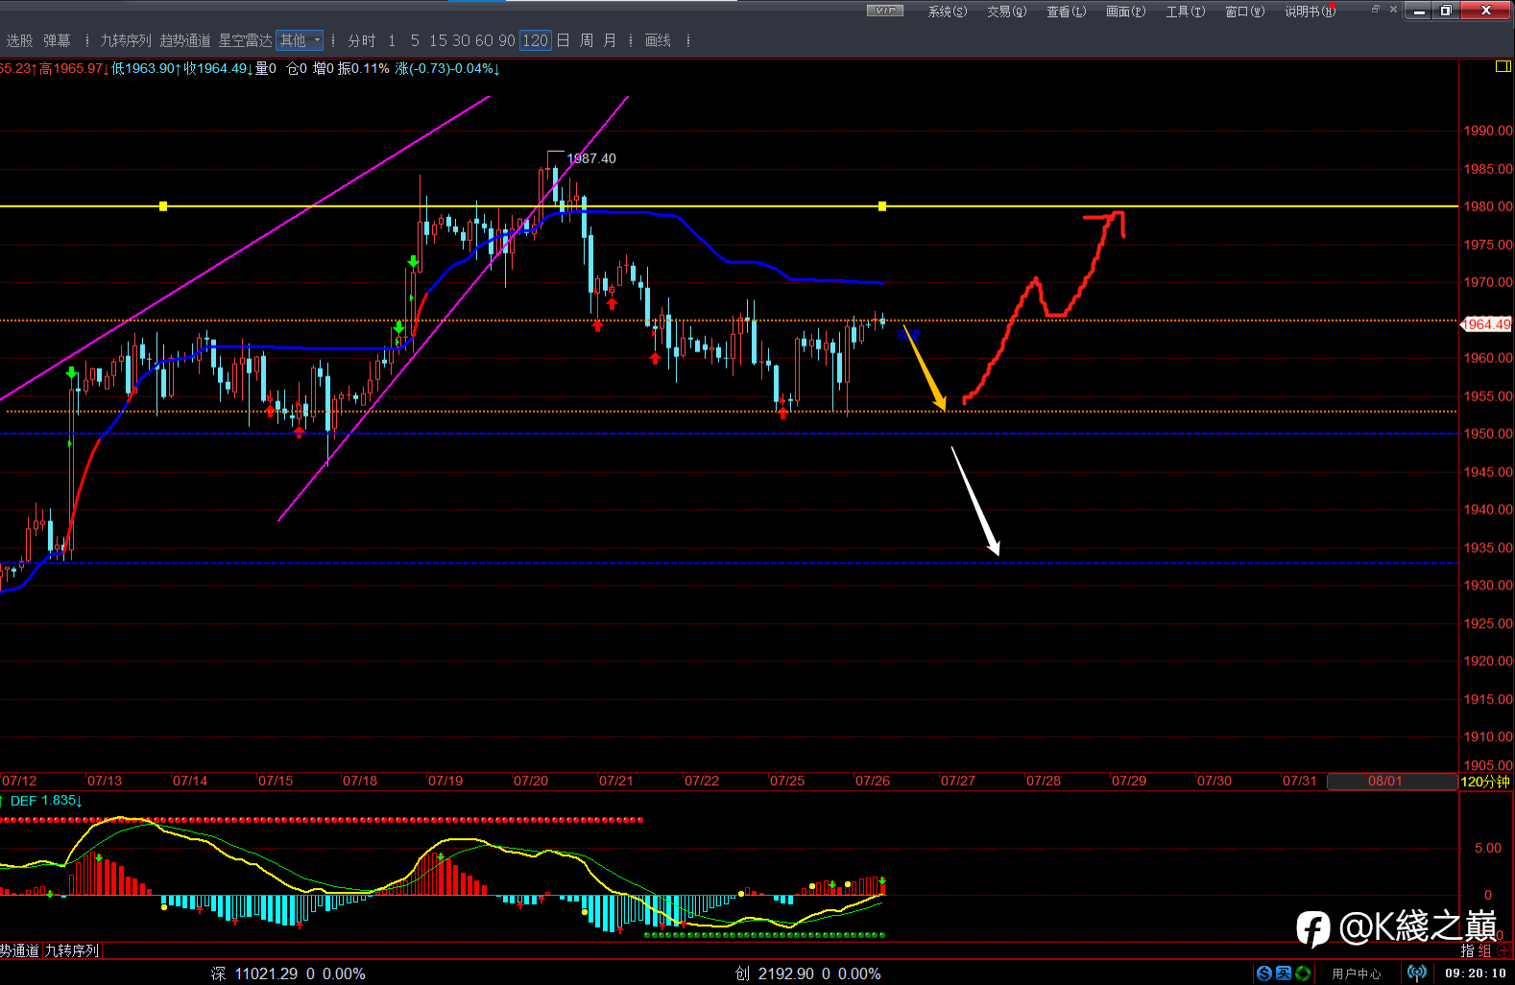The width and height of the screenshot is (1515, 985).
Task: Apply the 星空雷达 indicator
Action: [246, 40]
